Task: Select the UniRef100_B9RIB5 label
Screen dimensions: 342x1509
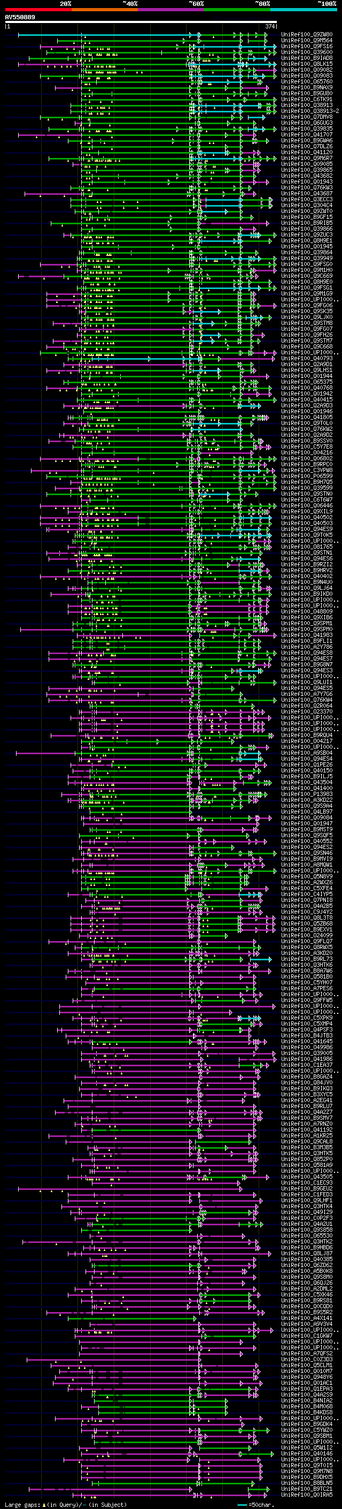Action: coord(307,223)
